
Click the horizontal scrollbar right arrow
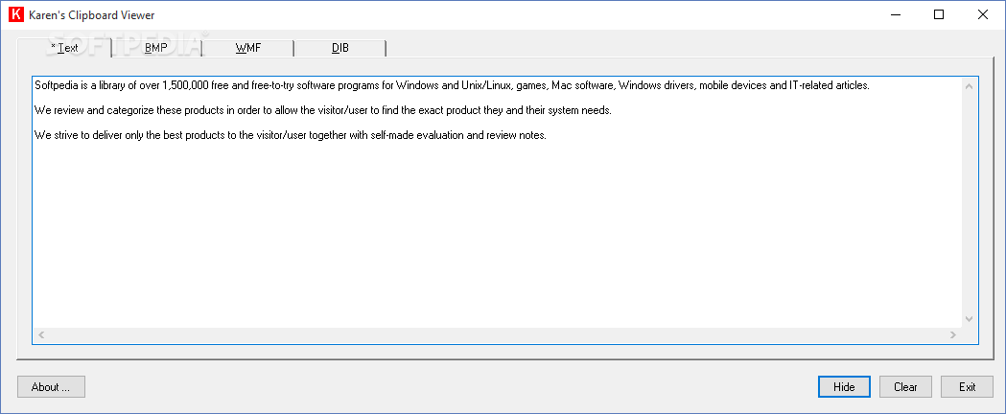pos(953,334)
